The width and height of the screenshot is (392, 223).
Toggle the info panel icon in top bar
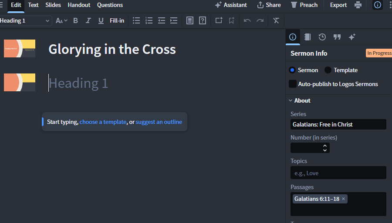(x=378, y=5)
